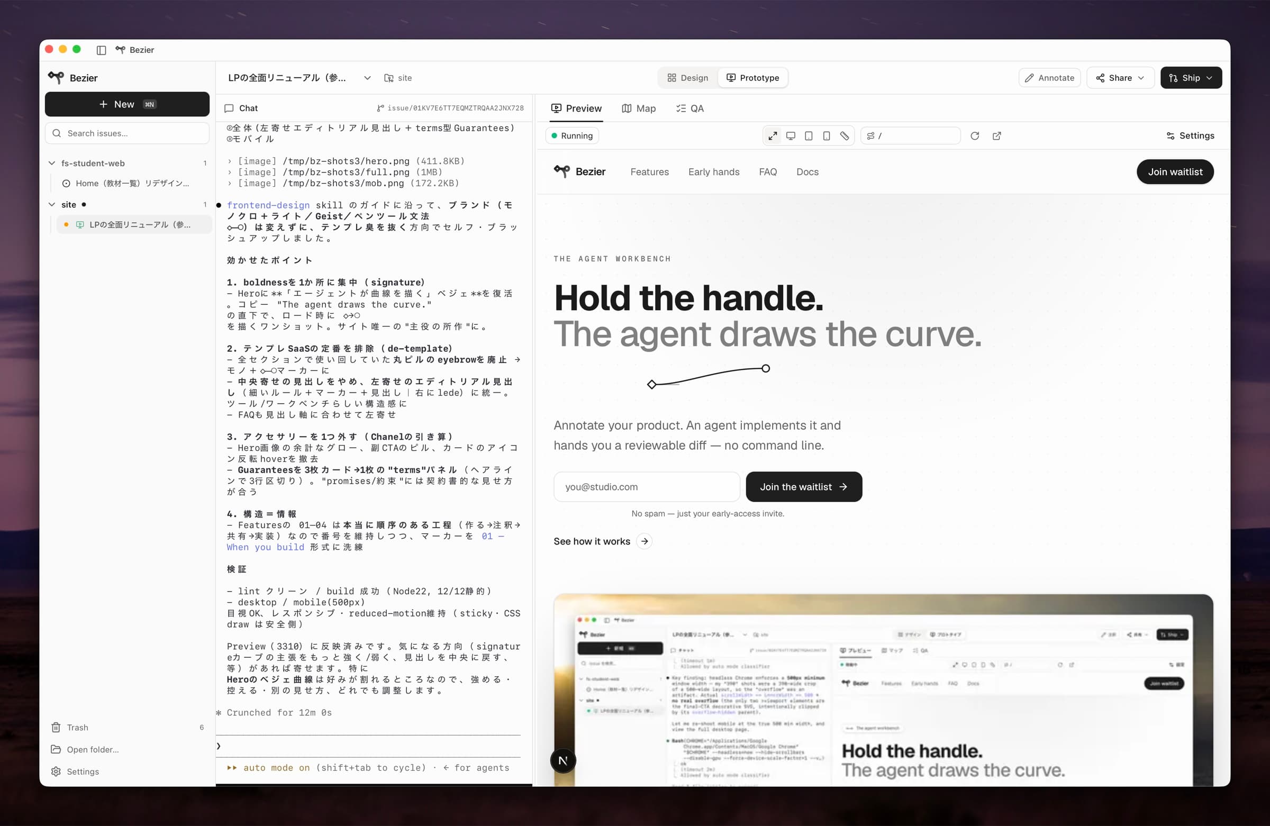Switch preview to tablet viewport
Viewport: 1270px width, 826px height.
(x=809, y=135)
